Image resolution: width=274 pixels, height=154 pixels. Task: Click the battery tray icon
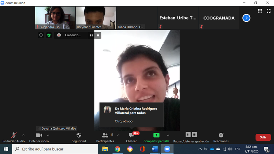206,149
